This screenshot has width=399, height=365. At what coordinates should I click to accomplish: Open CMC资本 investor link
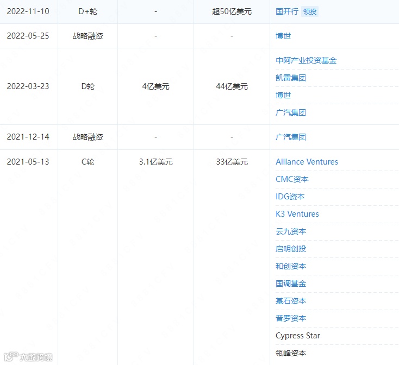click(x=292, y=179)
